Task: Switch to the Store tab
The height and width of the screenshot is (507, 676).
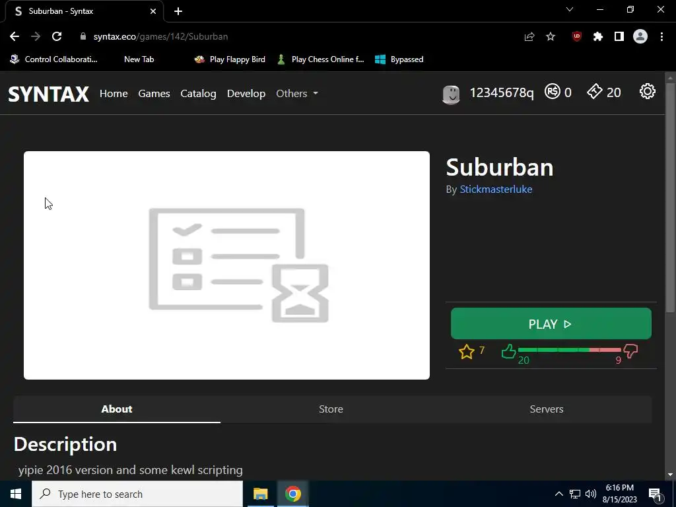Action: click(331, 409)
